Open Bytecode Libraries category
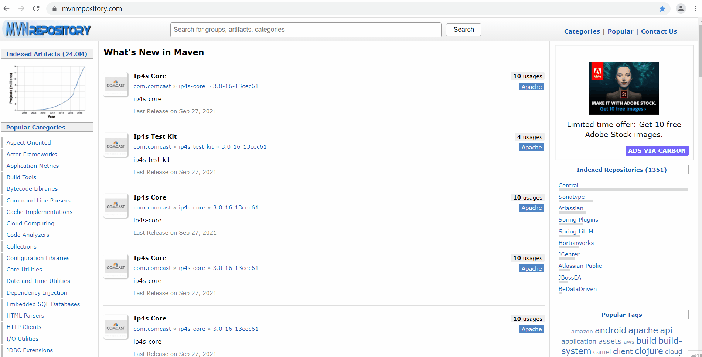Viewport: 702px width, 357px height. (32, 188)
